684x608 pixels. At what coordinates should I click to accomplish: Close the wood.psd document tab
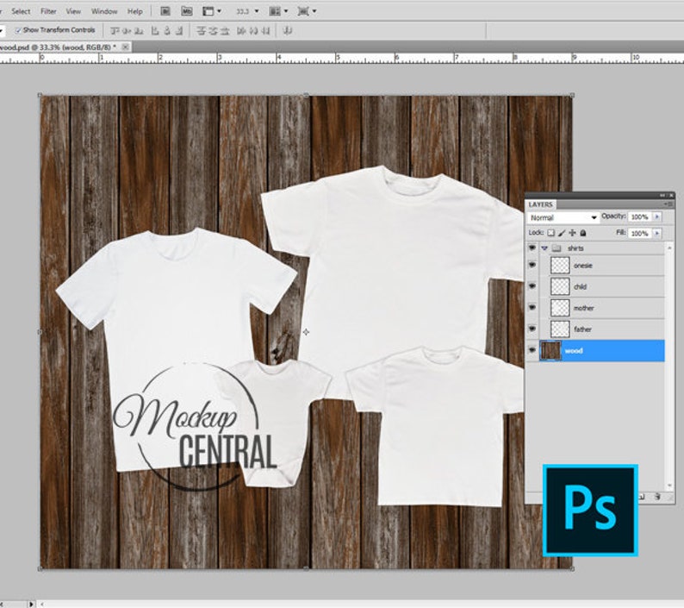(x=125, y=47)
